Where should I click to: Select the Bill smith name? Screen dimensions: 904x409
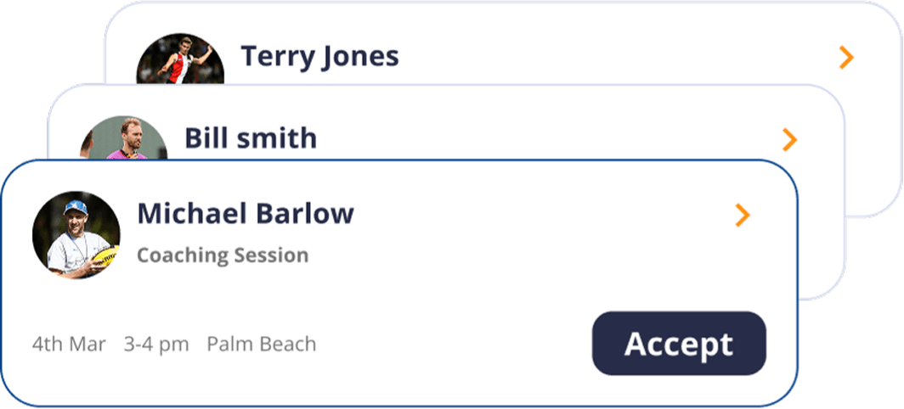251,137
